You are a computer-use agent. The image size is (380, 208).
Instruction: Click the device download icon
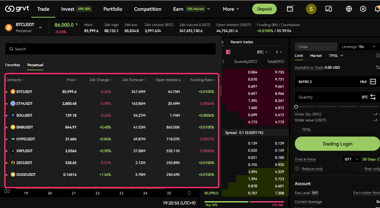[328, 9]
